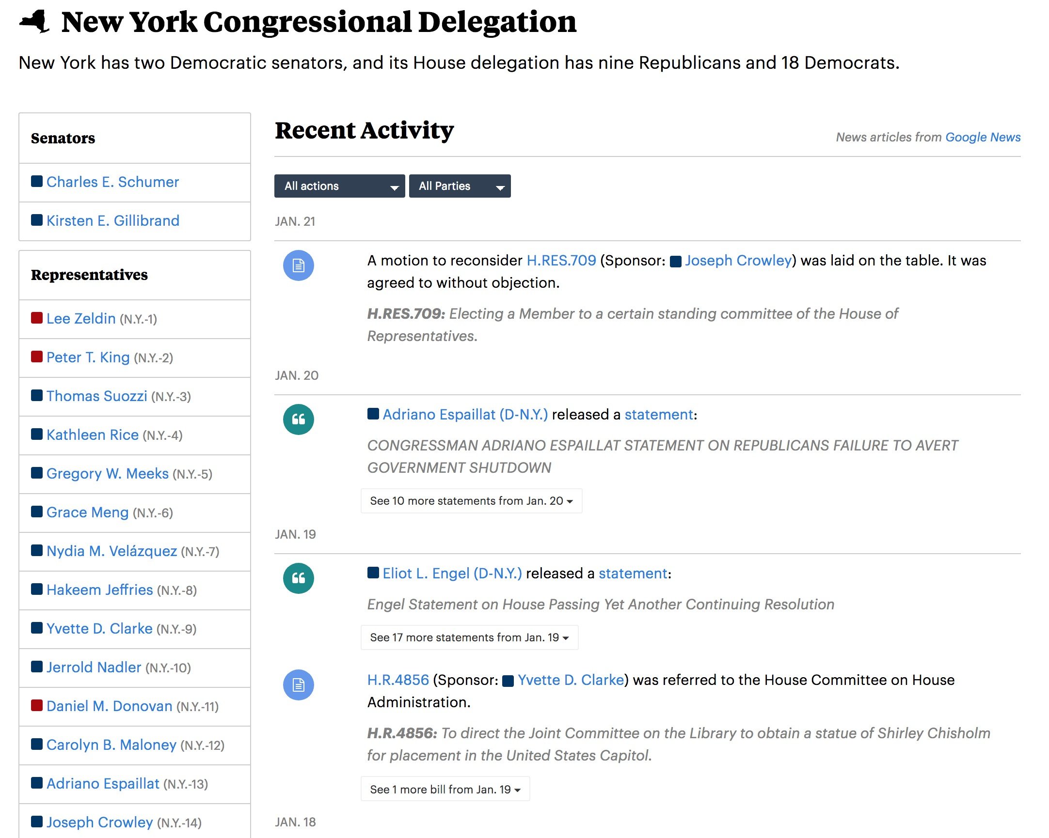Open the All actions dropdown filter

[x=339, y=186]
